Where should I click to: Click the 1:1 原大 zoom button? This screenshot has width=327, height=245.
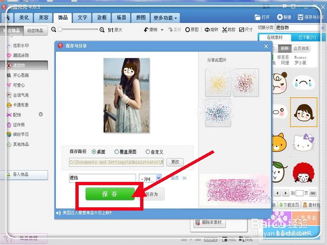(115, 30)
